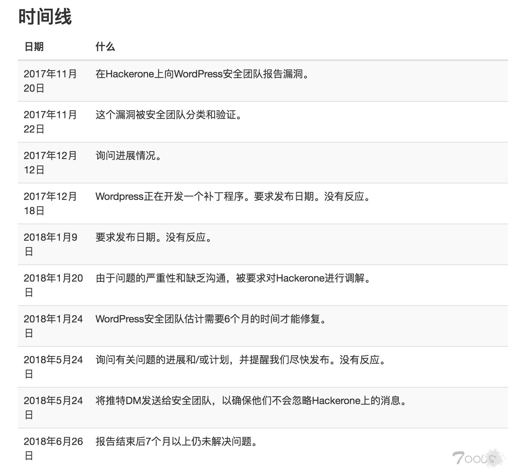
Task: Click text 报告结束后7个月以上仍未解决问题
Action: pos(173,442)
